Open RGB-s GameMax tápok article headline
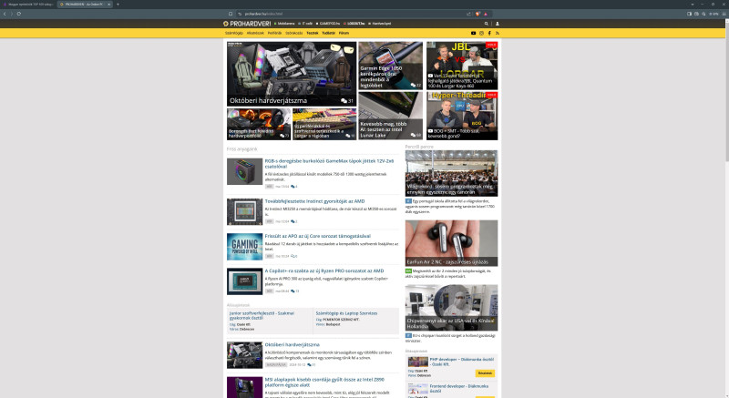Image resolution: width=729 pixels, height=398 pixels. point(329,163)
